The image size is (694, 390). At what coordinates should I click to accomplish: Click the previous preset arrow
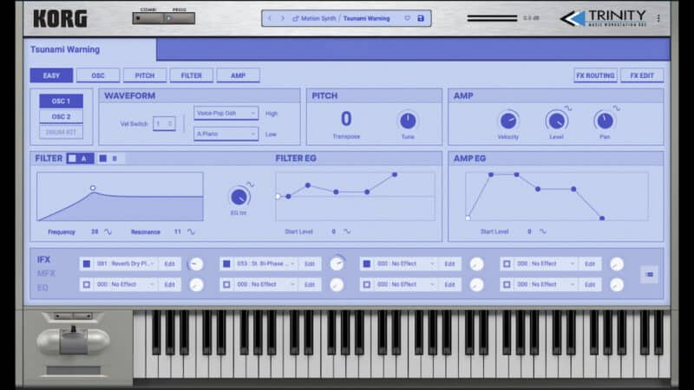tap(270, 18)
